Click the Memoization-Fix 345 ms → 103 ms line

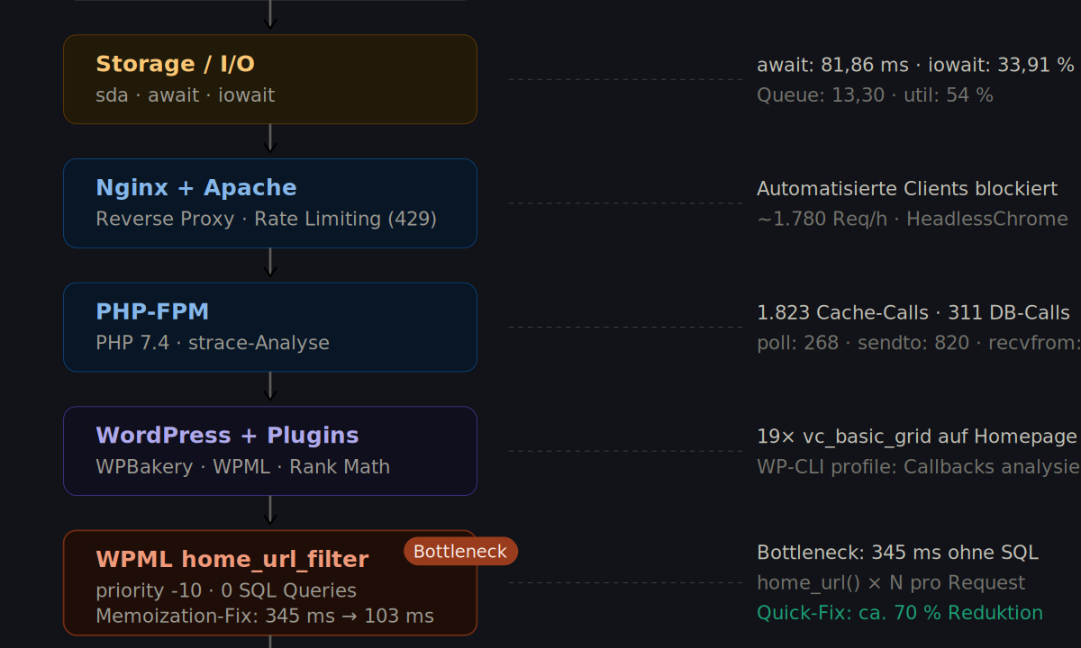265,616
